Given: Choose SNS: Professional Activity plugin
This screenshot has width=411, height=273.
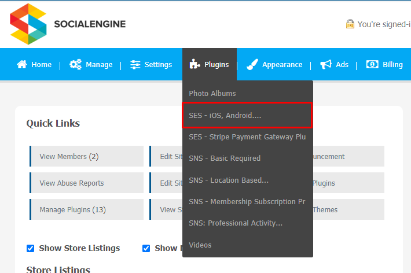Looking at the screenshot, I should [248, 223].
